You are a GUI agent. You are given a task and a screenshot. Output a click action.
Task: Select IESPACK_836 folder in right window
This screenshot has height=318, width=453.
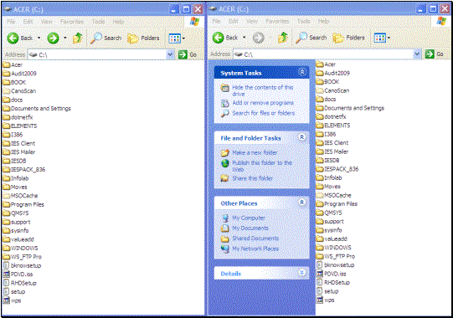pyautogui.click(x=337, y=169)
